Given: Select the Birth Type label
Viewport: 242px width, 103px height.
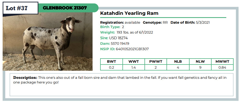Looking at the screenshot, I should (x=110, y=27).
